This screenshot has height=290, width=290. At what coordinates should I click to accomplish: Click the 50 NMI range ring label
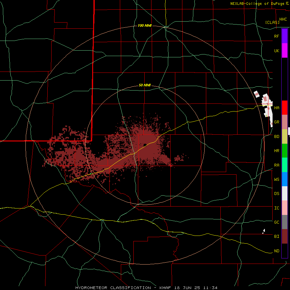145,85
